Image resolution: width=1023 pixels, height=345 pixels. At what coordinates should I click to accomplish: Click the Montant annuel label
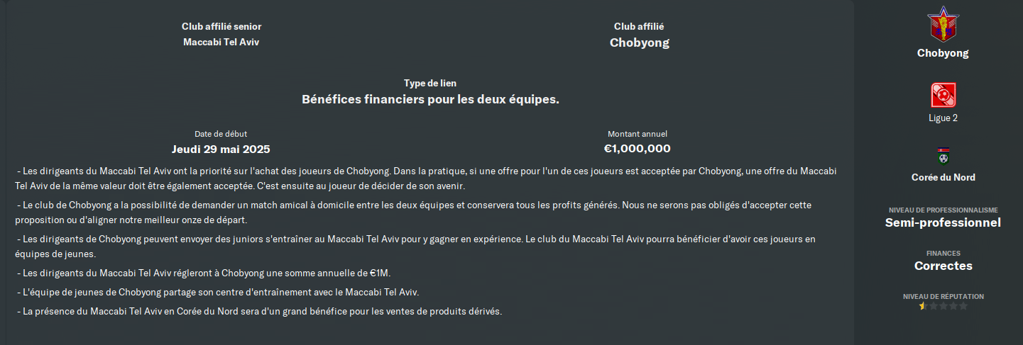637,134
